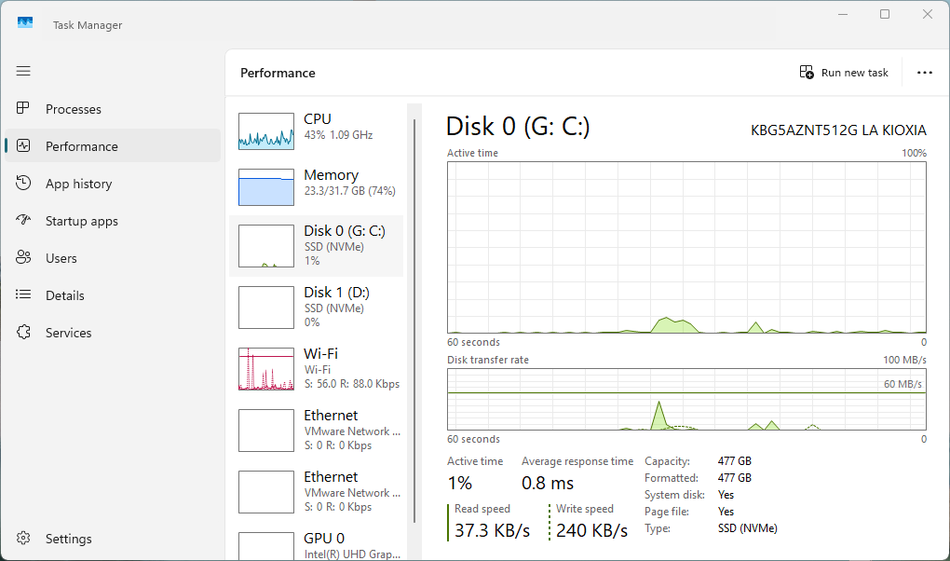
Task: Click the Task Manager app icon
Action: pyautogui.click(x=25, y=23)
